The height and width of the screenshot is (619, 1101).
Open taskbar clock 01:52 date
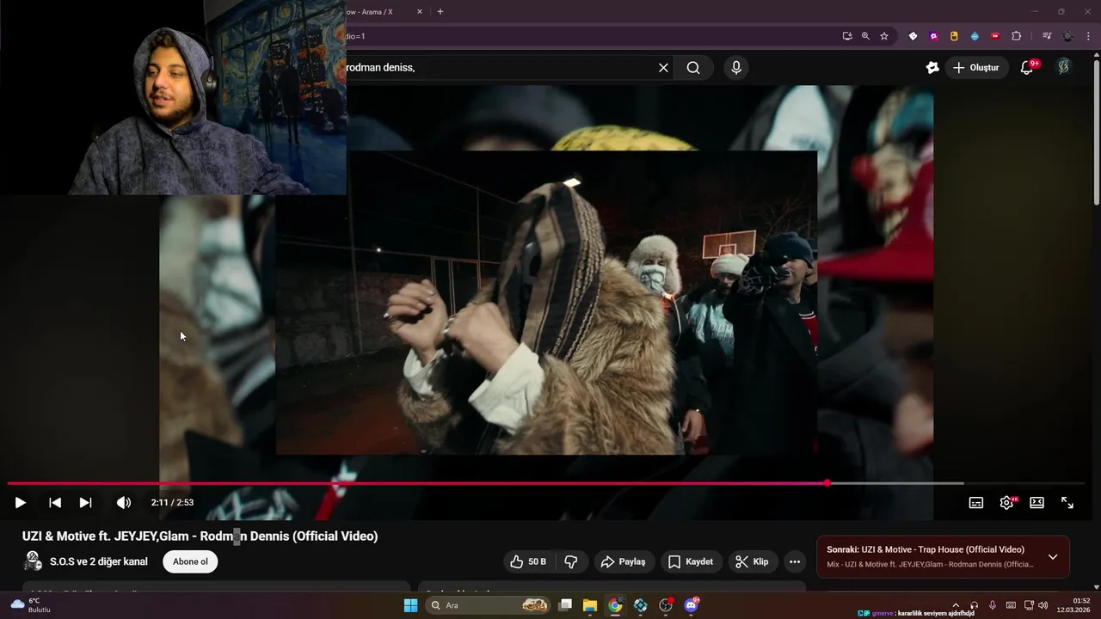(1075, 605)
